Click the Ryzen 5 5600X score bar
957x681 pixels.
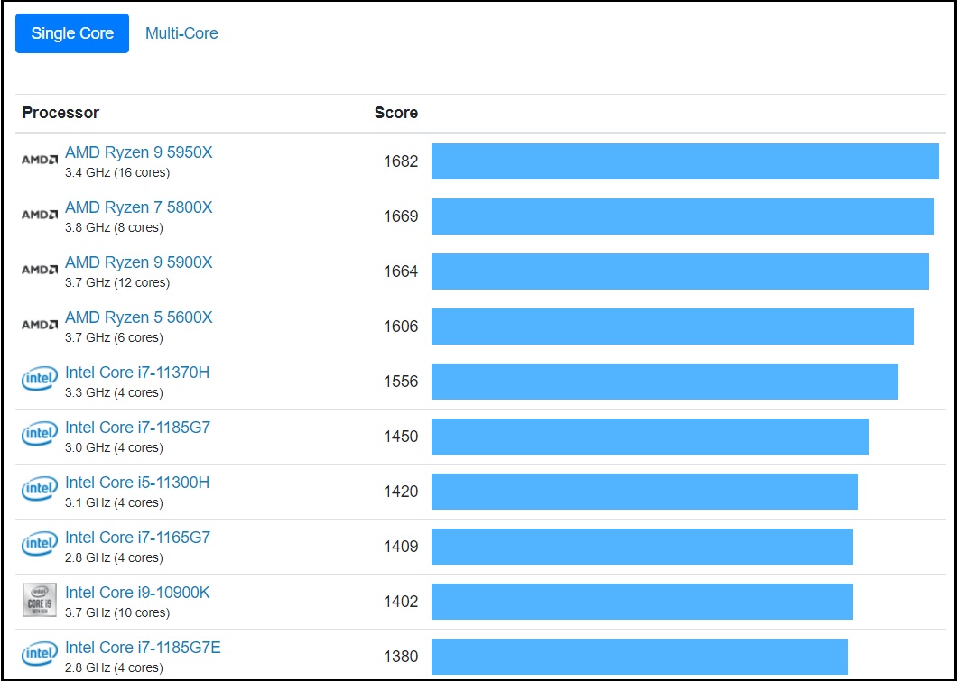pyautogui.click(x=673, y=327)
